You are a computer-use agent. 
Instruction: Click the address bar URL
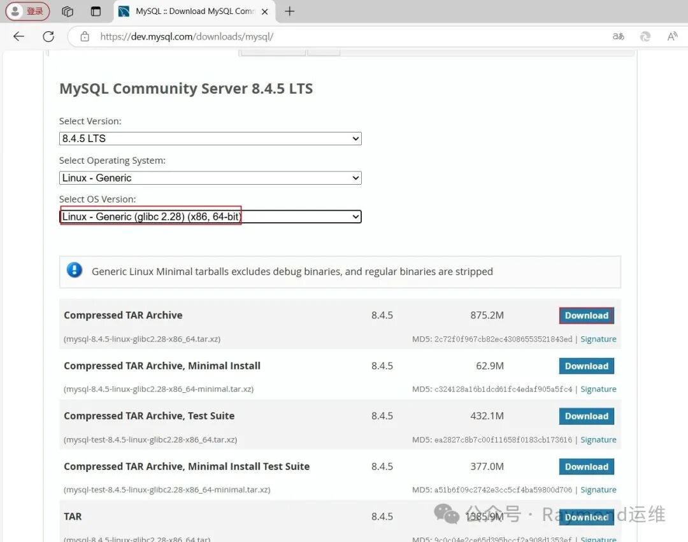187,36
